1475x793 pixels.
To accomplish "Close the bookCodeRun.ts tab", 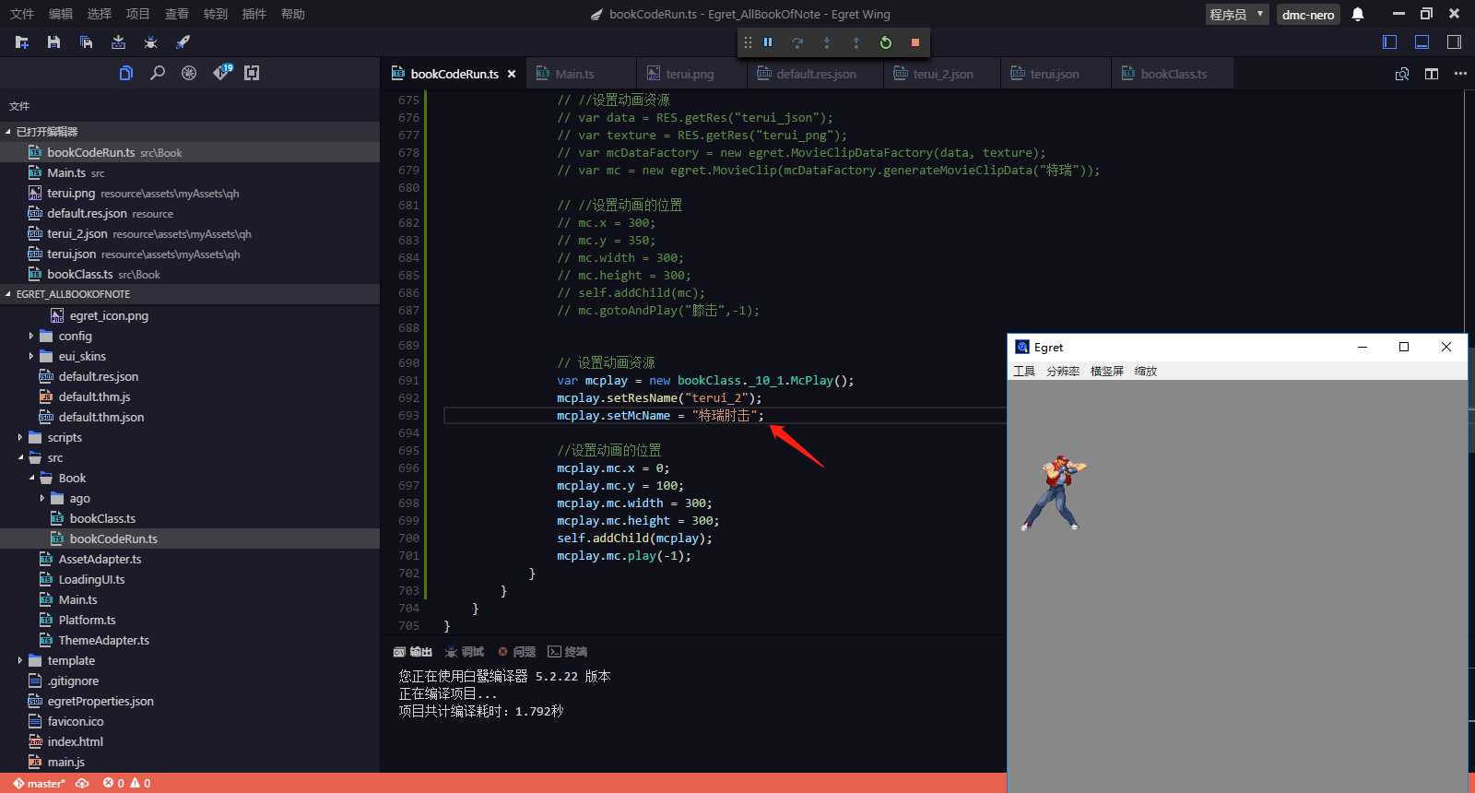I will (512, 74).
